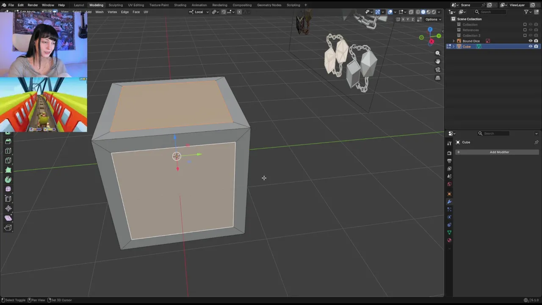Expand the Cube tree item
Image resolution: width=542 pixels, height=305 pixels.
click(x=454, y=47)
